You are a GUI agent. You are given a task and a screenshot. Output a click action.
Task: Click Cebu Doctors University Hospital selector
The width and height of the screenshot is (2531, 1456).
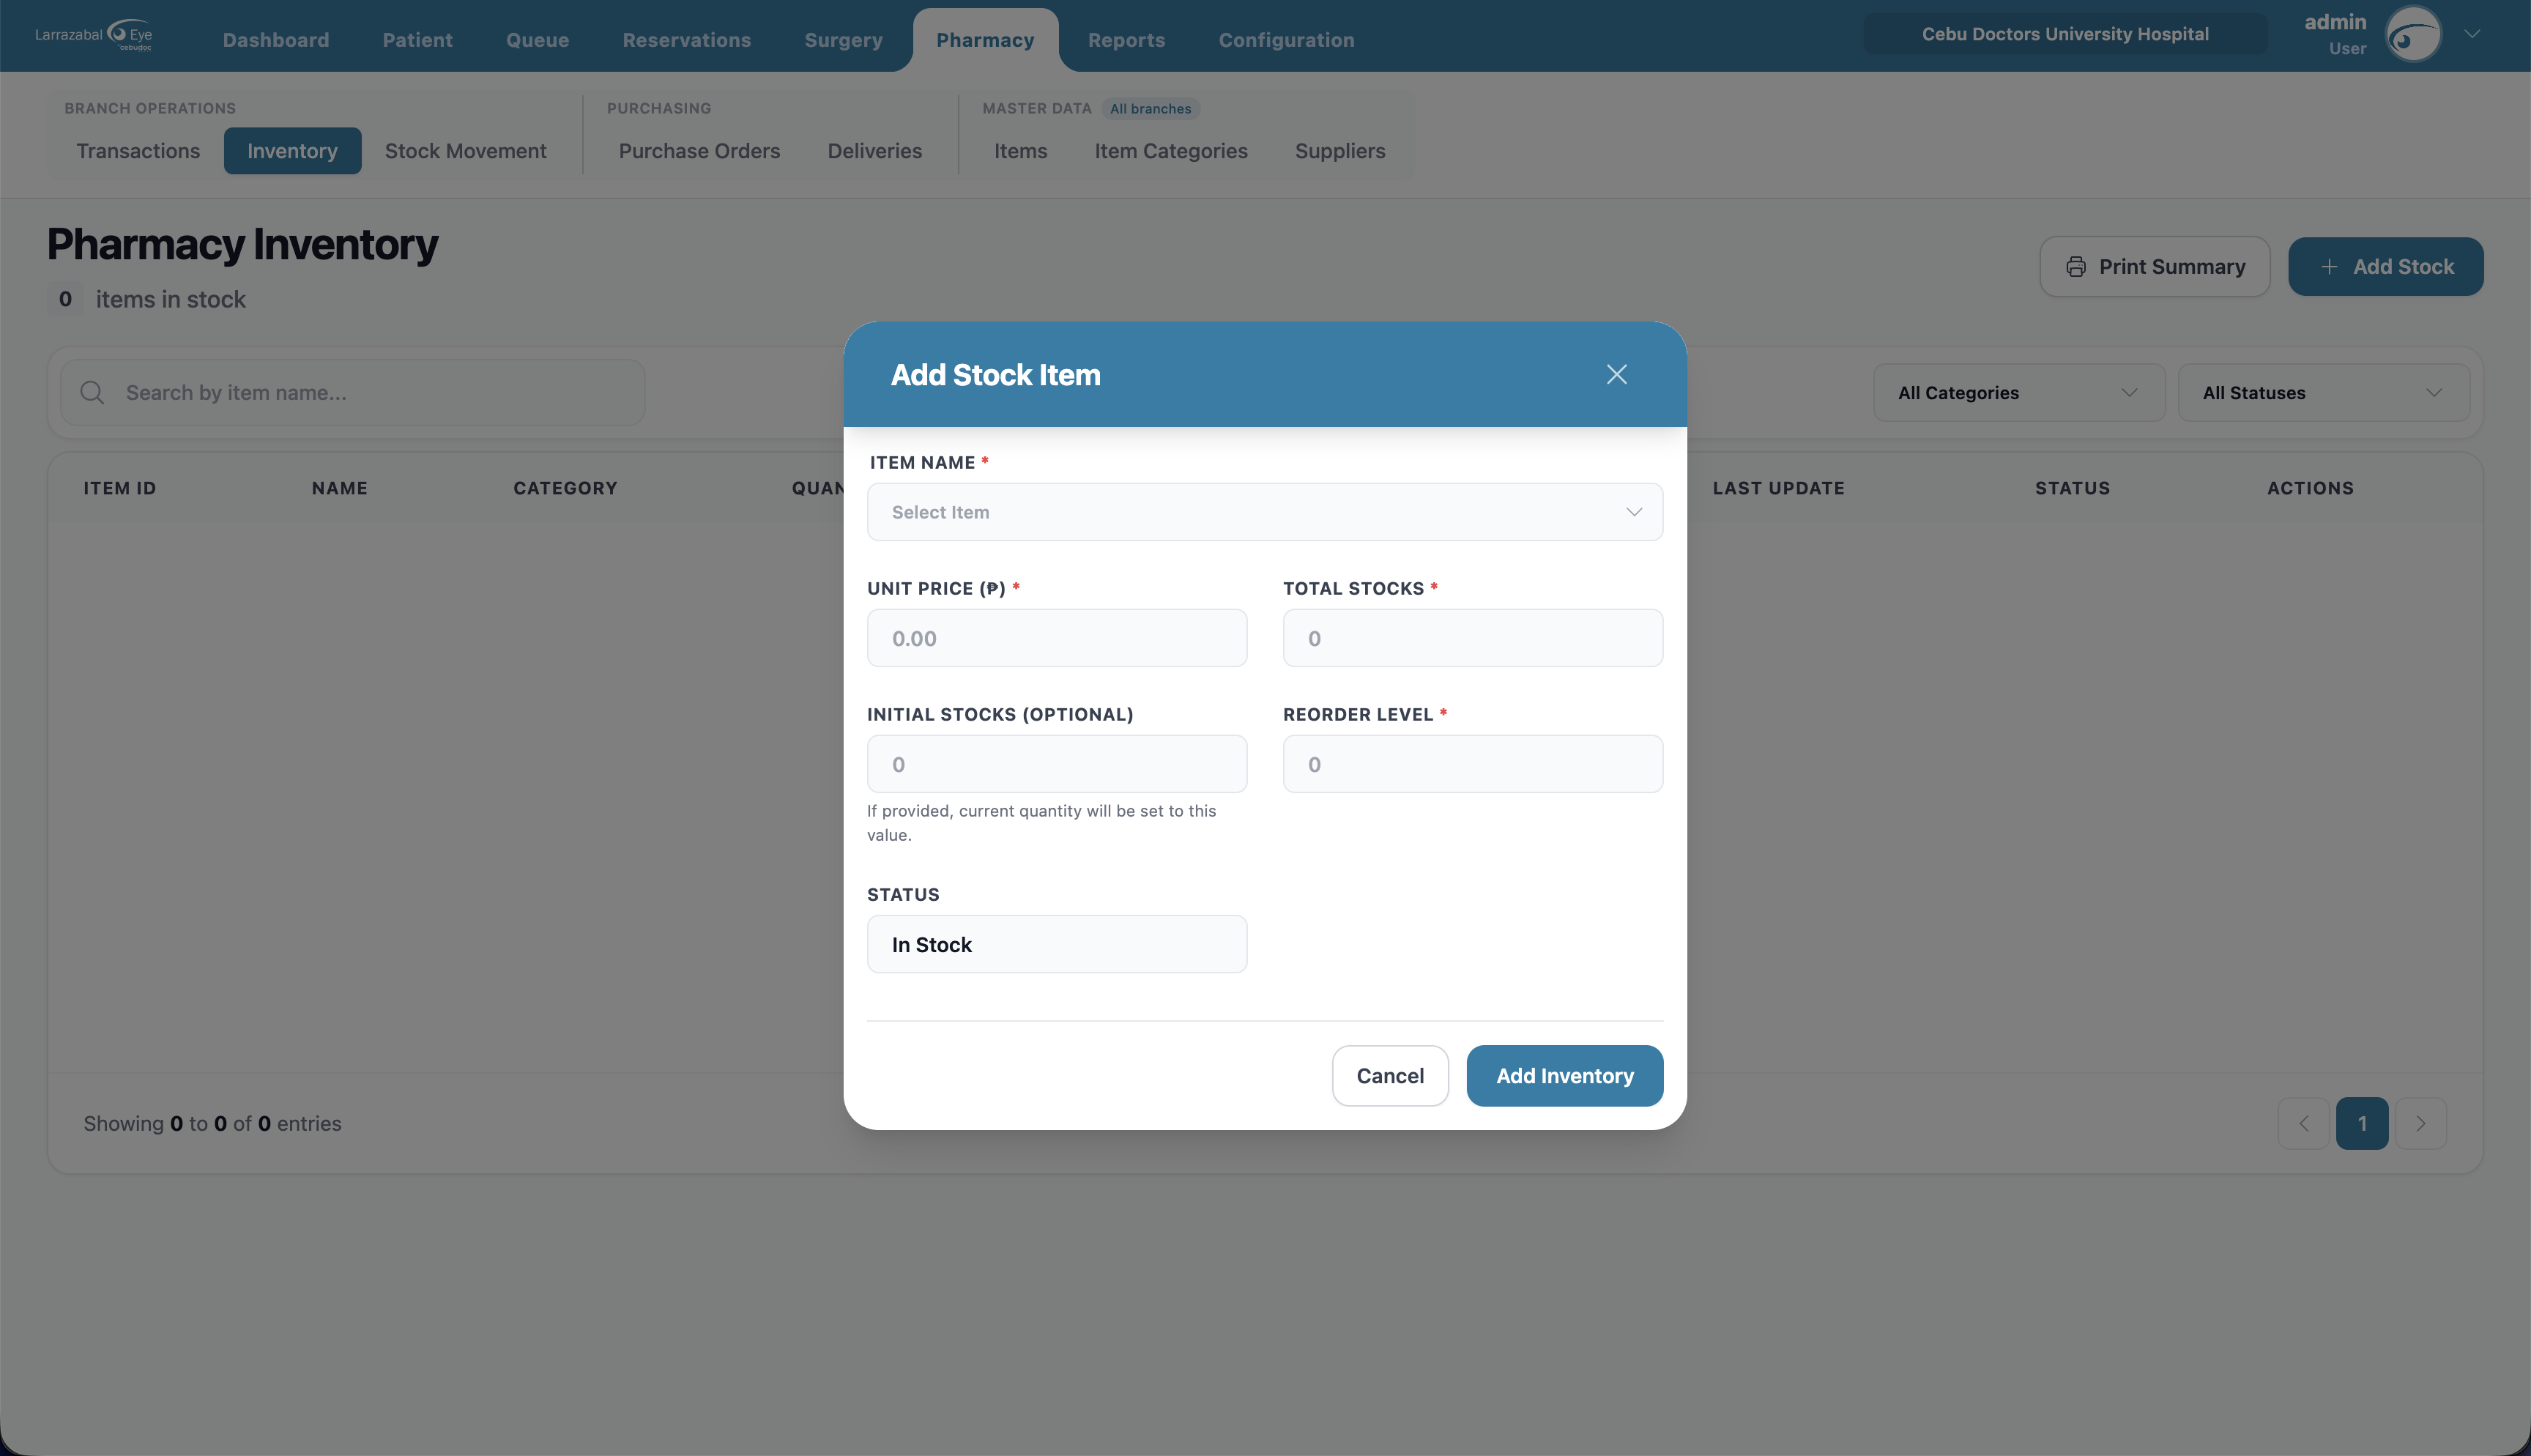click(2065, 34)
